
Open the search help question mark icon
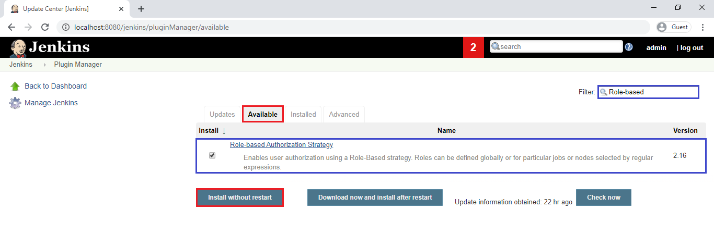(629, 47)
